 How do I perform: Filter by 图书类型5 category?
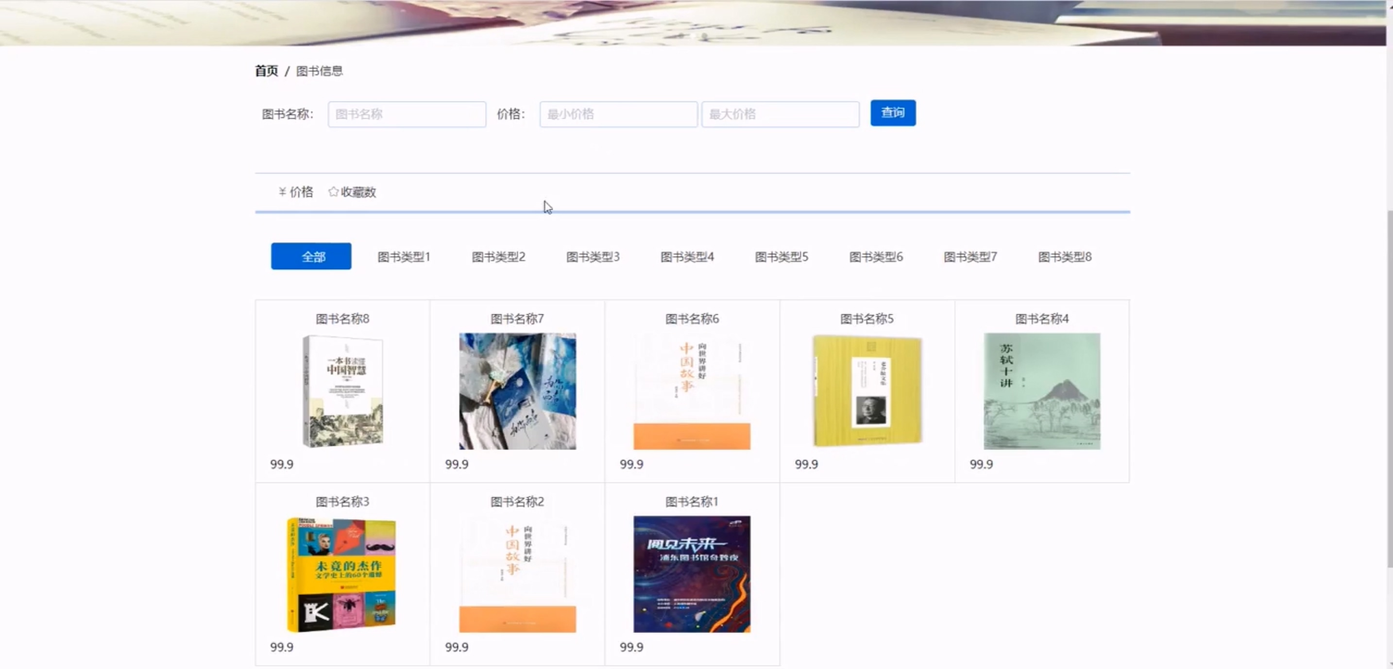781,257
